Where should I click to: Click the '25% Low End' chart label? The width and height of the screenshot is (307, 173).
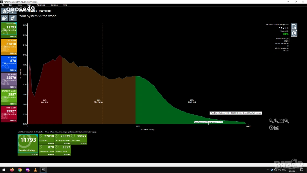[x=44, y=101]
